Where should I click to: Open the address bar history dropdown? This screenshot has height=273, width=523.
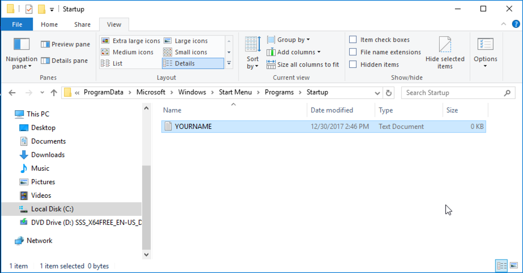pyautogui.click(x=377, y=93)
